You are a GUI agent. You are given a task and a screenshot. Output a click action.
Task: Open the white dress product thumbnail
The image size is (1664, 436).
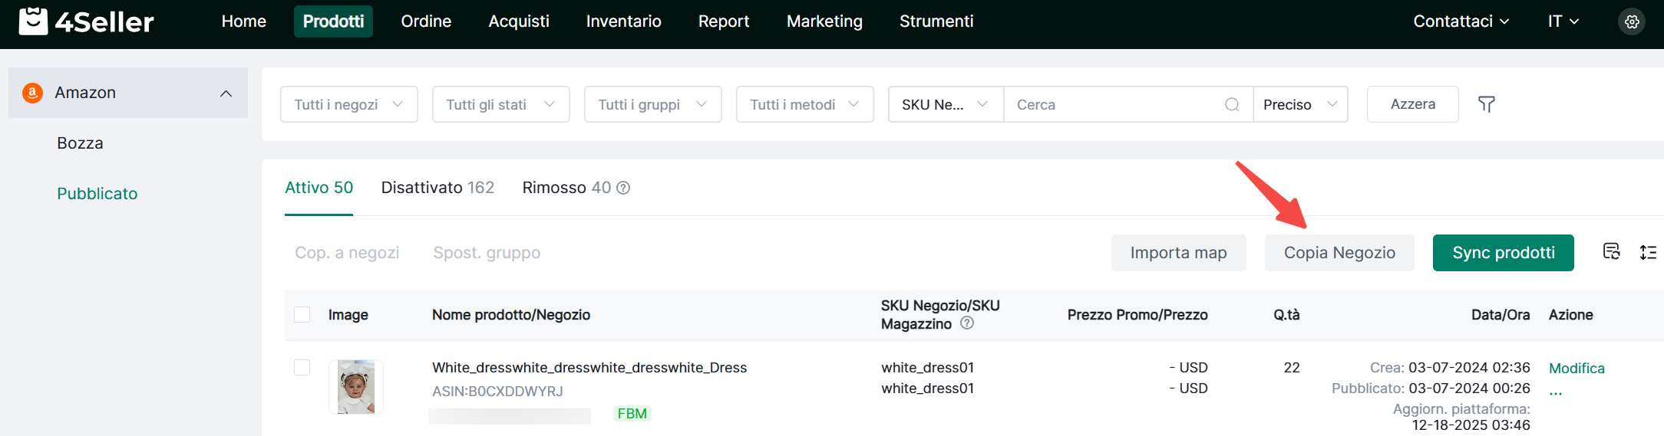(x=356, y=387)
